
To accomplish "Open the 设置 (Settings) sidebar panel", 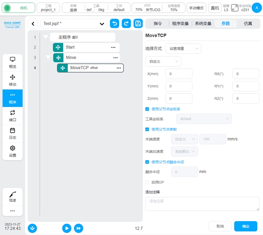I will coord(13,151).
